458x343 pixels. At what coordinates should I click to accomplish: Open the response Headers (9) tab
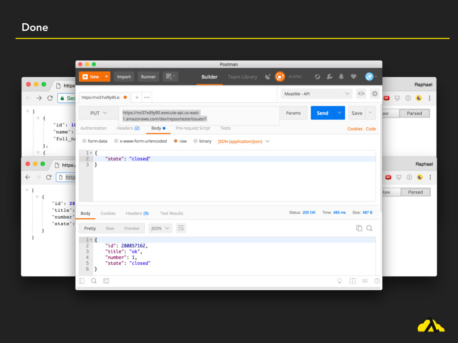(x=137, y=213)
